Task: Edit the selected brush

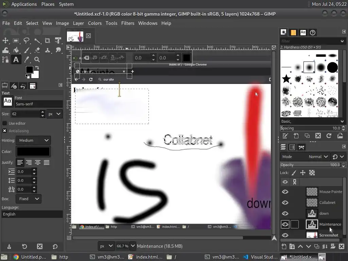Action: 285,136
